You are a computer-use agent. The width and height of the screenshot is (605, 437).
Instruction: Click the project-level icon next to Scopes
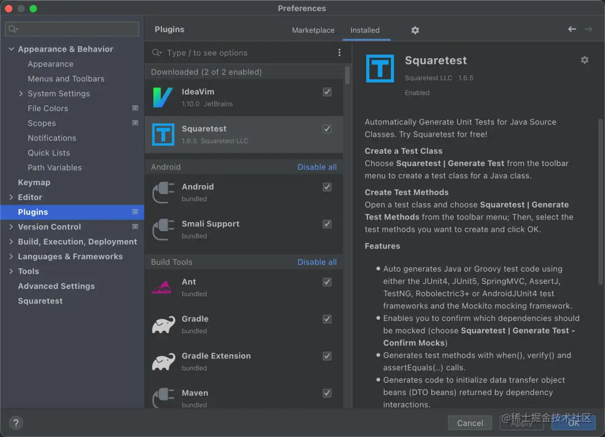135,123
